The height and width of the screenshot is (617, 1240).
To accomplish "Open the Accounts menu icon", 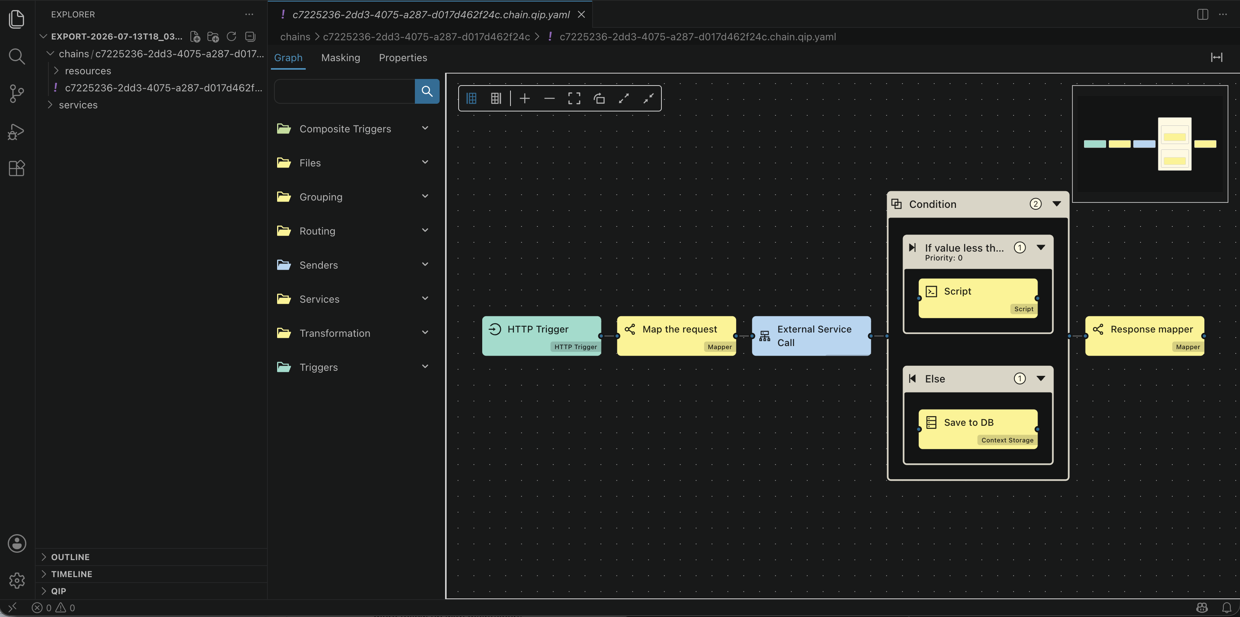I will (17, 543).
